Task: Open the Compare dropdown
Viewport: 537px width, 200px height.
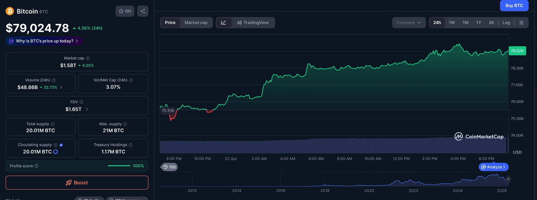Action: (x=409, y=23)
